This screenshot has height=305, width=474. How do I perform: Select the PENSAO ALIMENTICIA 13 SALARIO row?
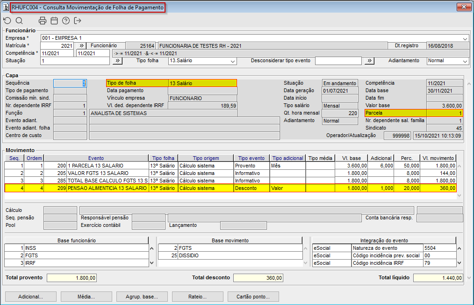click(108, 188)
